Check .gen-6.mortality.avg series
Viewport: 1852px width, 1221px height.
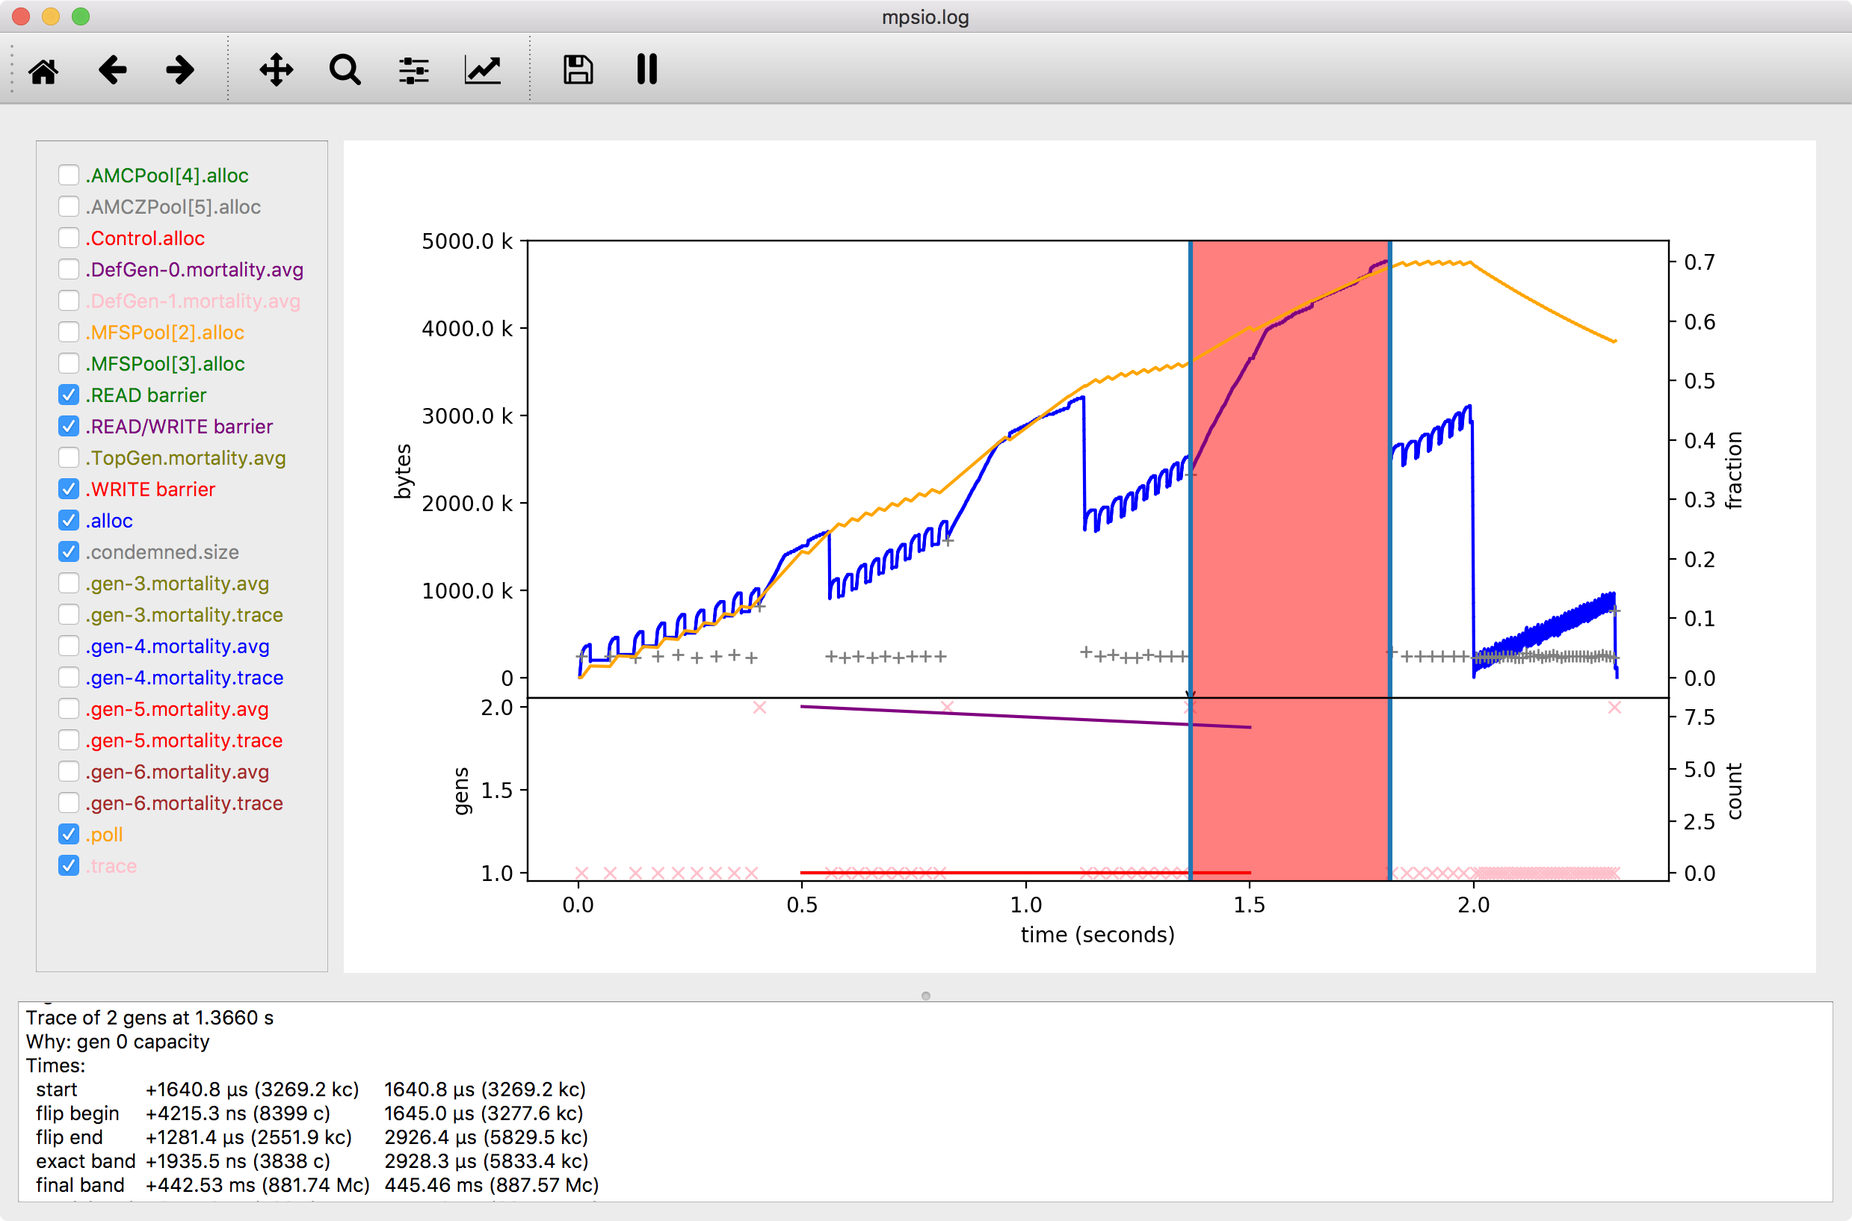pos(69,772)
